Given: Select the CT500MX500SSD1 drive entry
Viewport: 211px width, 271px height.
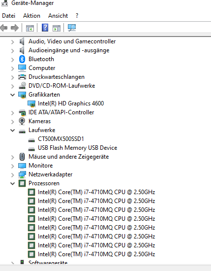Looking at the screenshot, I should pyautogui.click(x=60, y=139).
